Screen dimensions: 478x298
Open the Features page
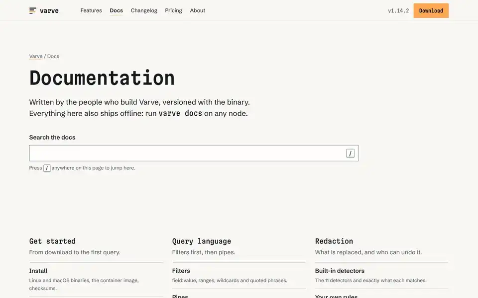(x=91, y=10)
